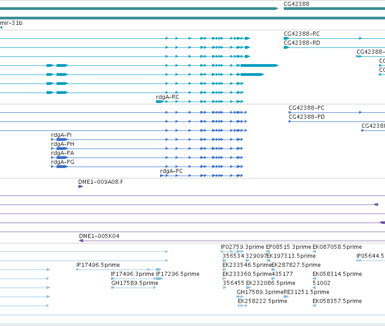The image size is (385, 326).
Task: Click the CG42388-RC first exon block
Action: point(286,38)
